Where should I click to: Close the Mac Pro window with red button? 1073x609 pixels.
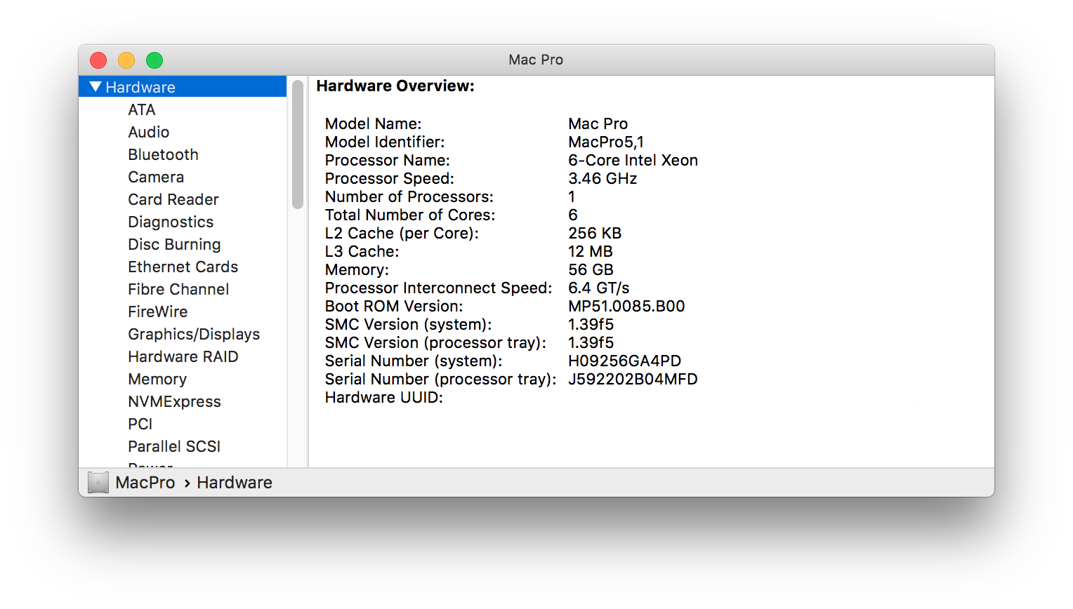point(98,60)
